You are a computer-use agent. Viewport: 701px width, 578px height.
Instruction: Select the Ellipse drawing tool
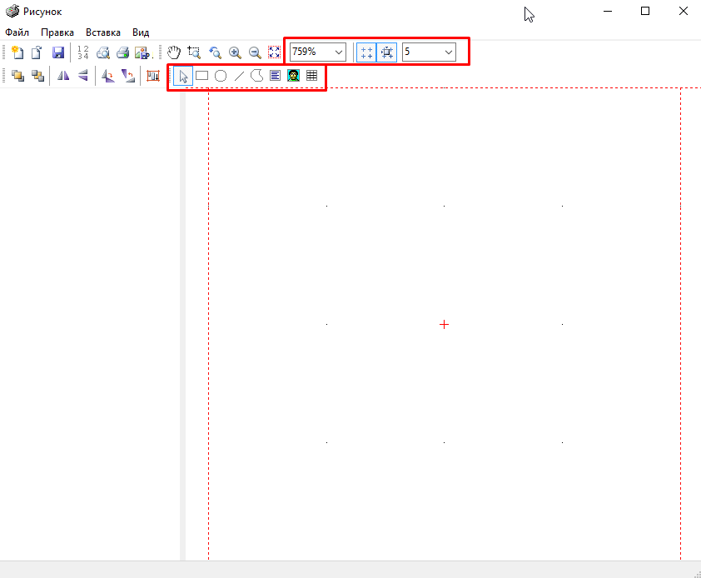[221, 76]
